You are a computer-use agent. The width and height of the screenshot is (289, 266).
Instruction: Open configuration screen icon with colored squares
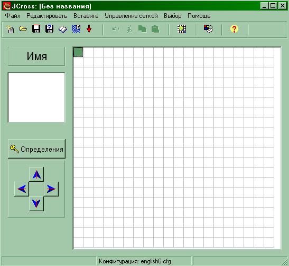click(208, 29)
